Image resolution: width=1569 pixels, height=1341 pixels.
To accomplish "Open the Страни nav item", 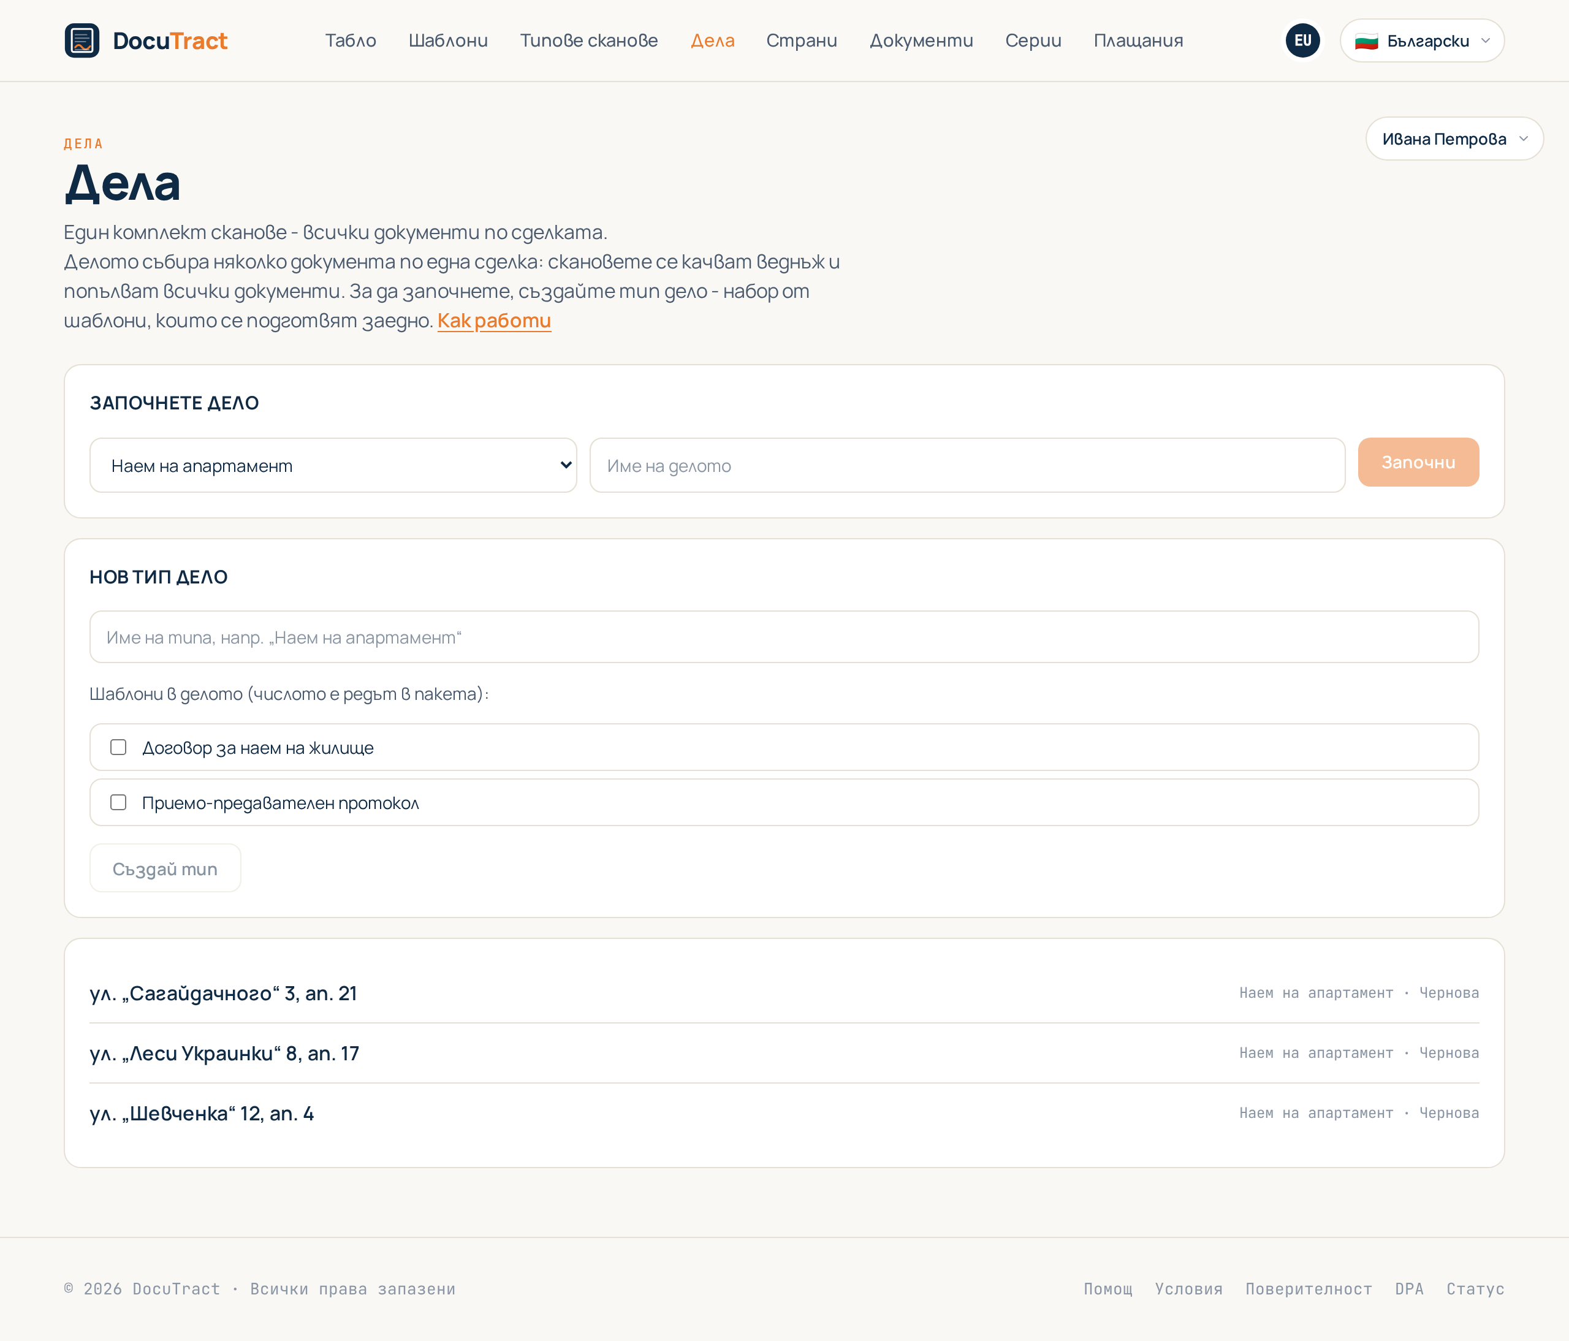I will pyautogui.click(x=802, y=40).
